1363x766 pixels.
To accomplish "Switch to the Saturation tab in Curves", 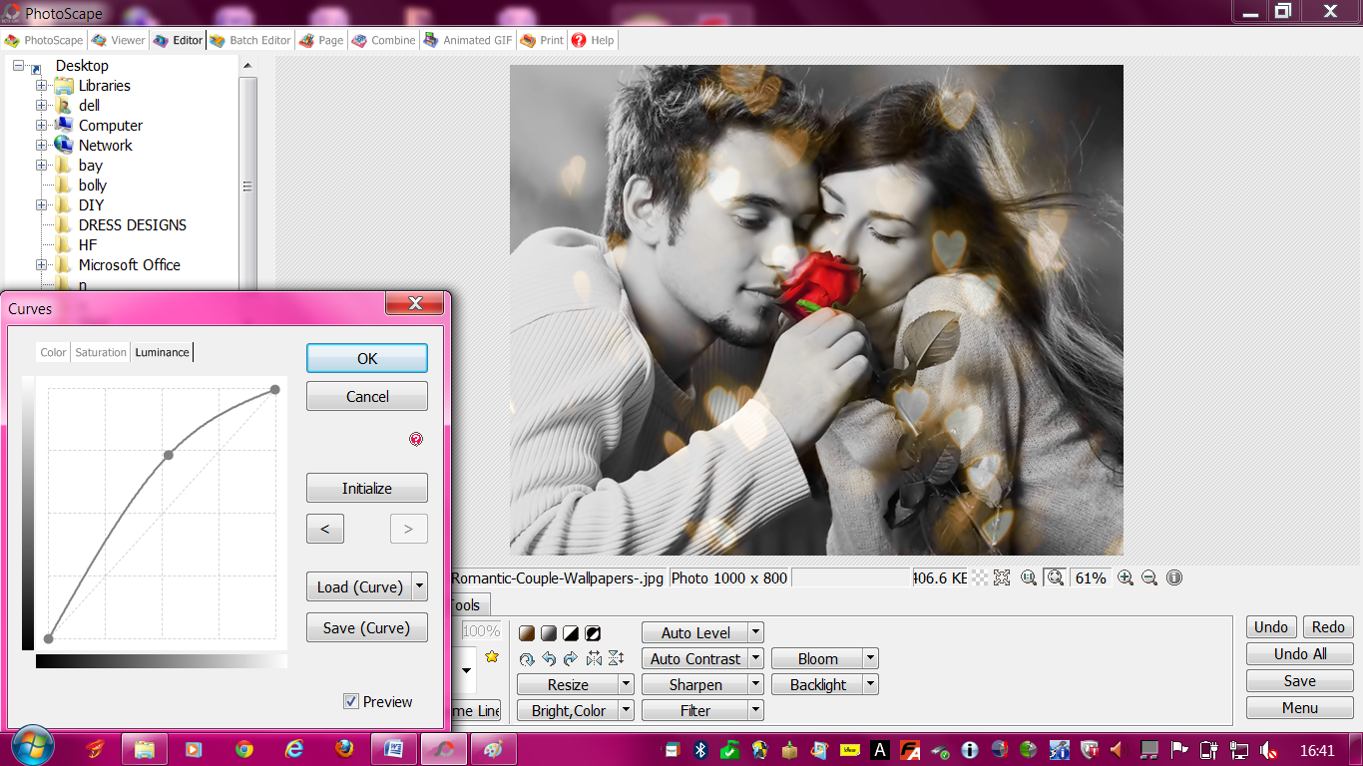I will (101, 352).
